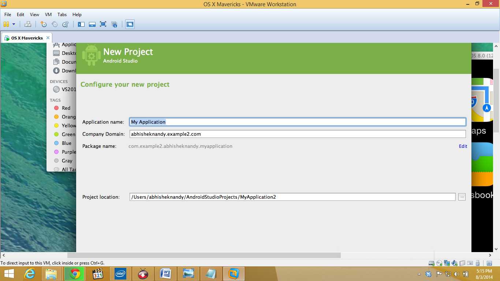The height and width of the screenshot is (281, 500).
Task: Open Microsoft Word from the taskbar
Action: (x=165, y=274)
